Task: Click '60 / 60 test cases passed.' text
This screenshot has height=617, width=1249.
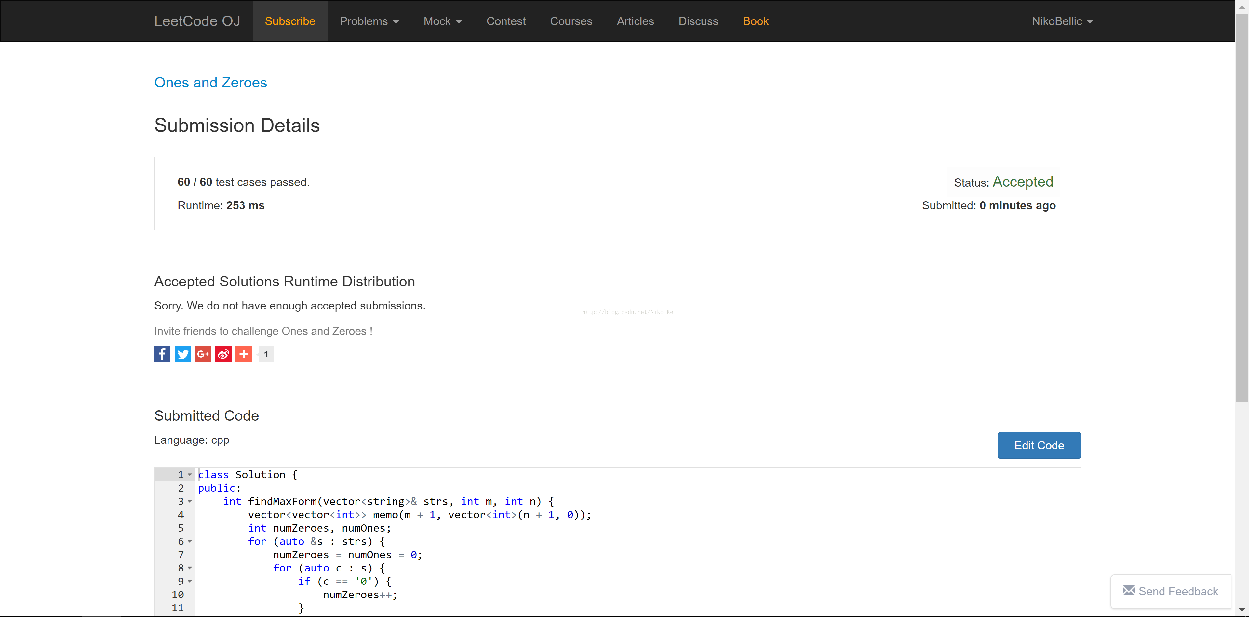Action: [x=243, y=182]
